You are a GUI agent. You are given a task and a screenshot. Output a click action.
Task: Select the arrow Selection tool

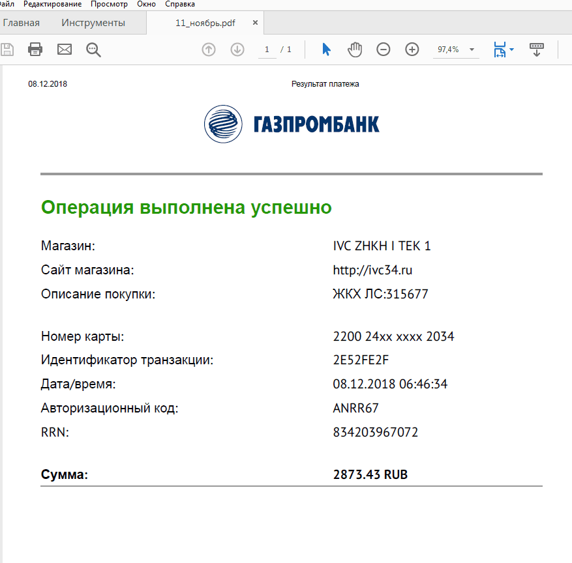(327, 49)
